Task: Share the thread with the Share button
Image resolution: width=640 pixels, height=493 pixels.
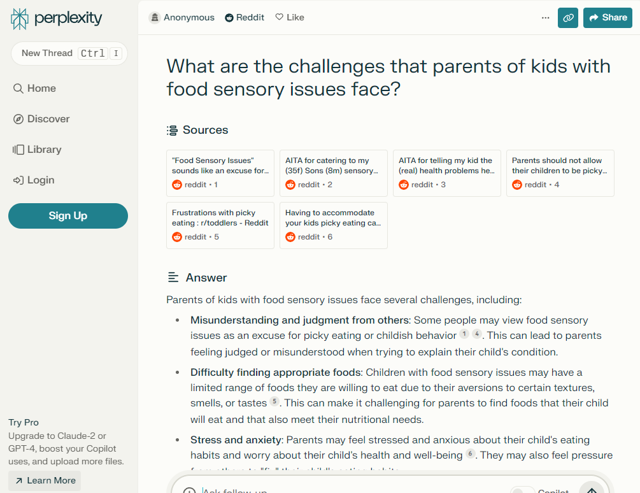Action: coord(608,18)
